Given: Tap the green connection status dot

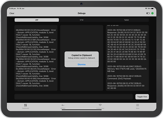Looking at the screenshot, I should pos(152,13).
